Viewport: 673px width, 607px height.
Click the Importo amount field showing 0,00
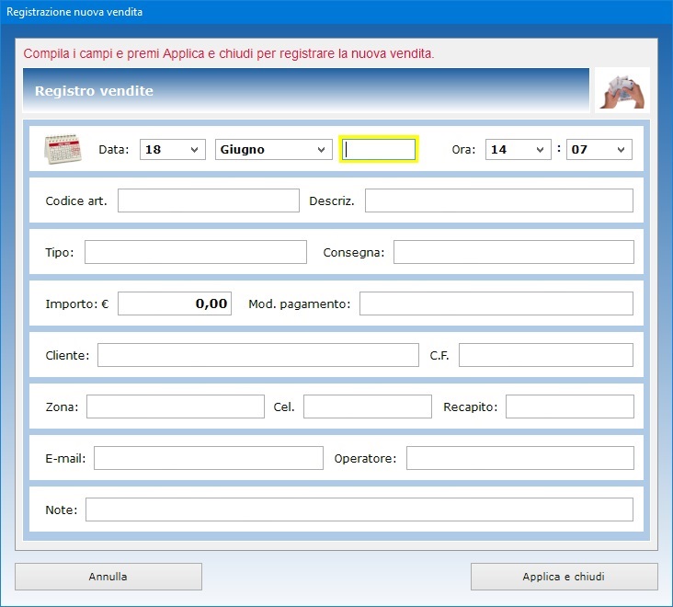pos(175,303)
